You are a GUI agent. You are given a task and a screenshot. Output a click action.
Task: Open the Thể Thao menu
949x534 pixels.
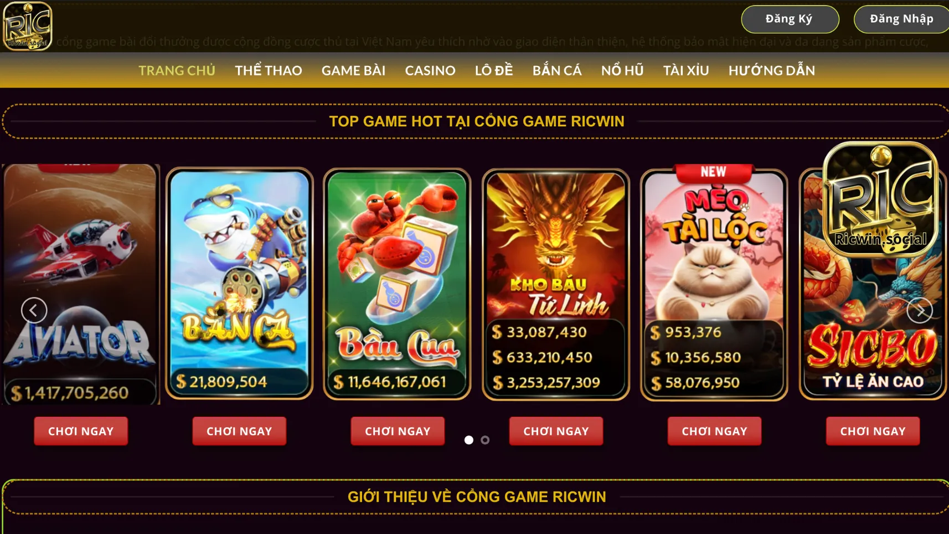(269, 70)
